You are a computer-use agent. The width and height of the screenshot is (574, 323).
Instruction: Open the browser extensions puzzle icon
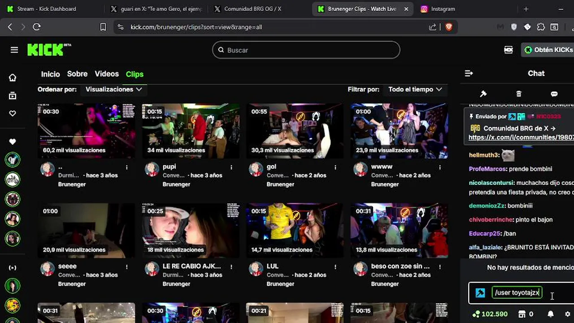point(541,27)
